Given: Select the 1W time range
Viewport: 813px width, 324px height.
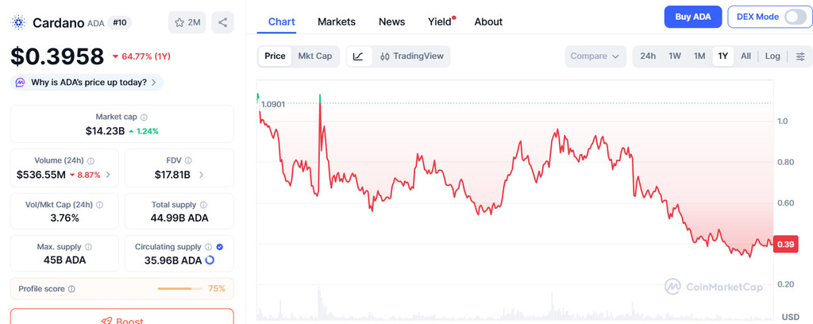Looking at the screenshot, I should click(x=675, y=56).
